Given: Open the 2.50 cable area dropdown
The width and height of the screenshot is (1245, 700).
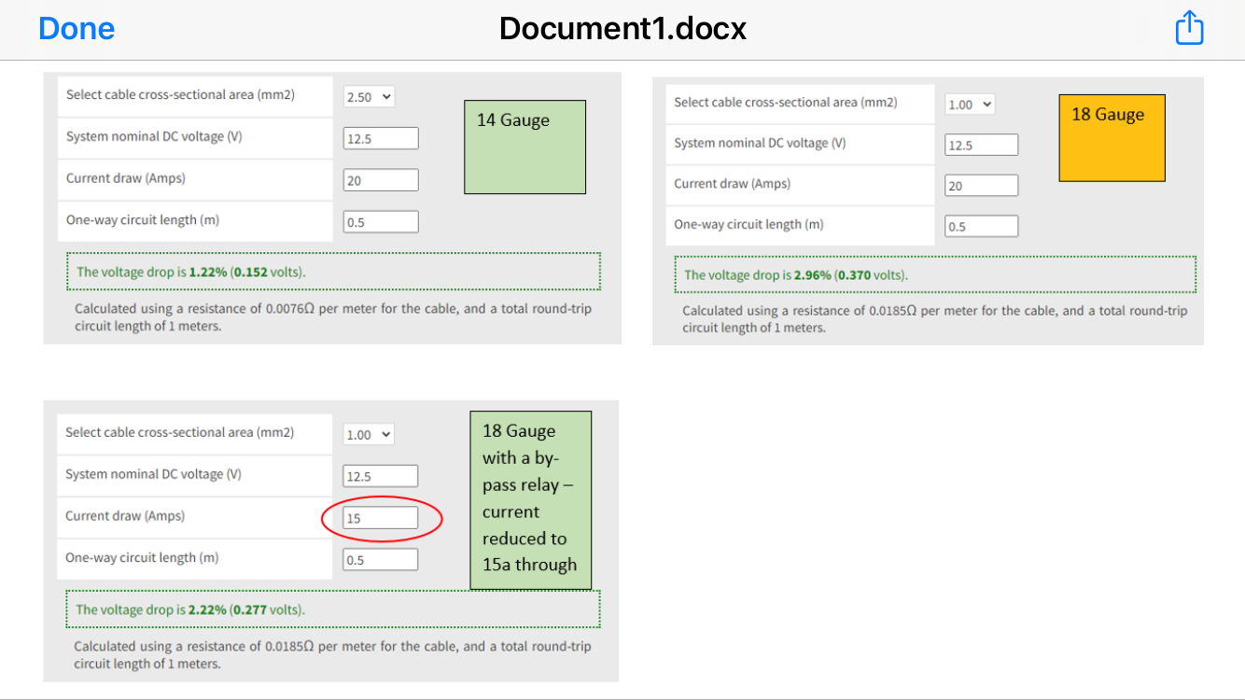Looking at the screenshot, I should tap(370, 97).
